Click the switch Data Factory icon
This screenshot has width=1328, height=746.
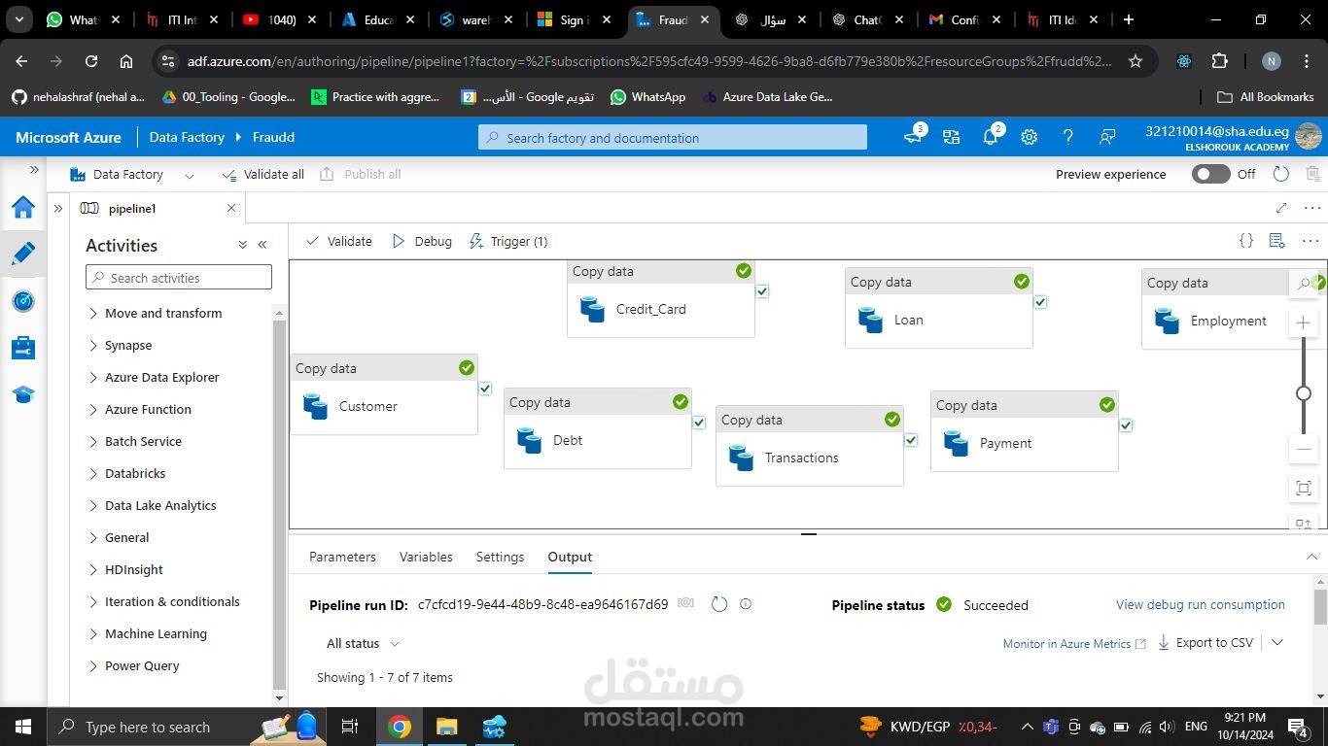[951, 137]
